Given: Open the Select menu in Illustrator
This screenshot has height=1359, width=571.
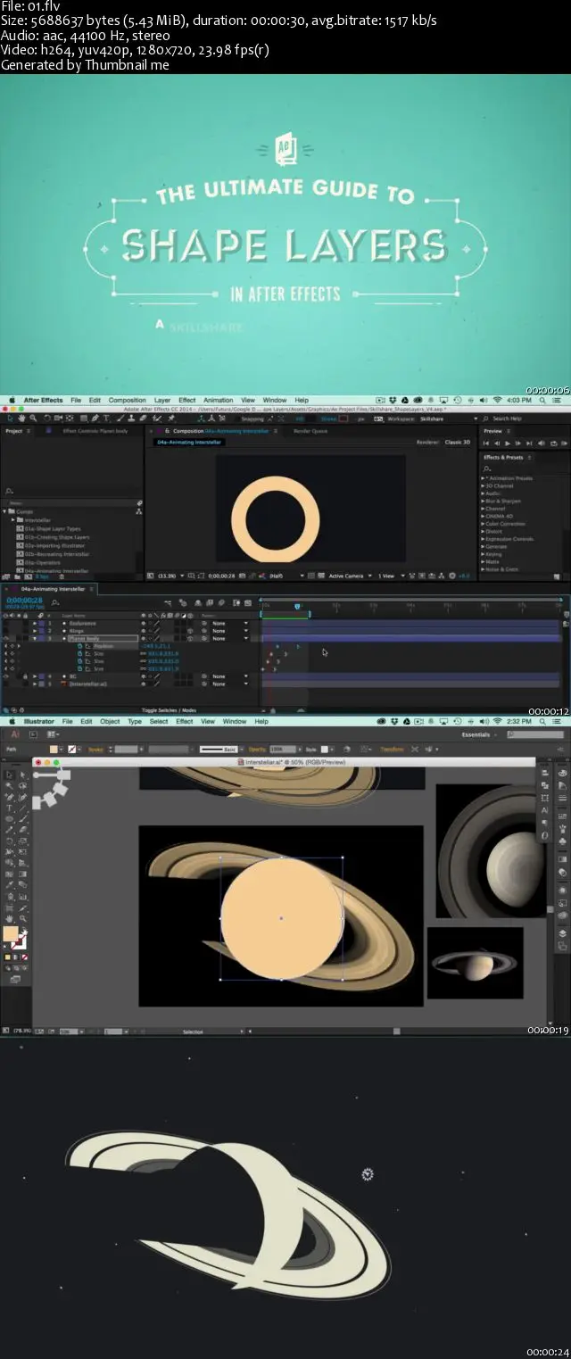Looking at the screenshot, I should coord(159,721).
